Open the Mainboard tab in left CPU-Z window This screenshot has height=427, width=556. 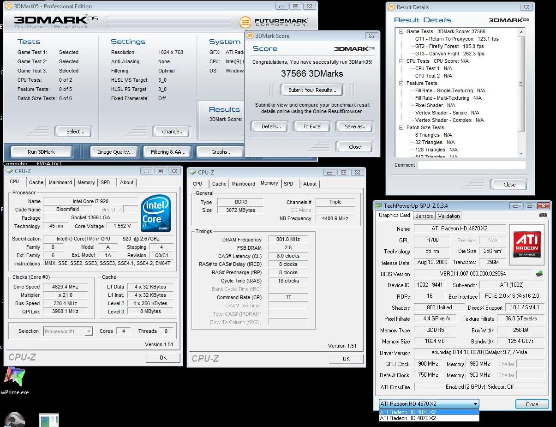coord(60,182)
